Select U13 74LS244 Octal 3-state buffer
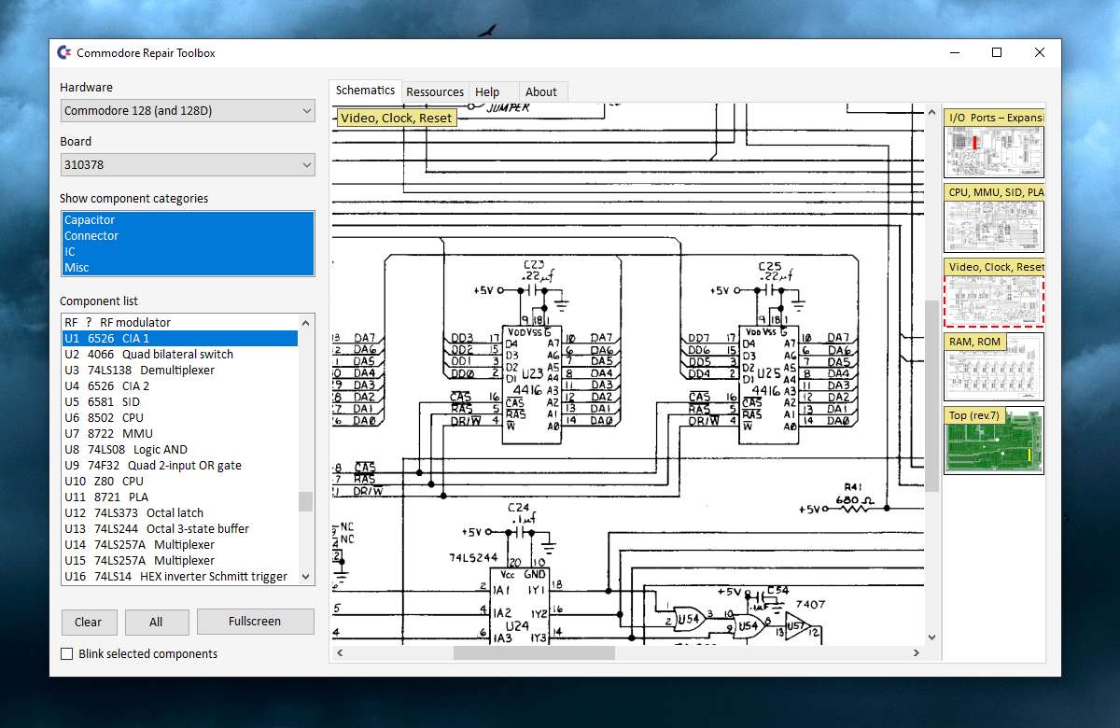This screenshot has height=728, width=1120. tap(180, 529)
